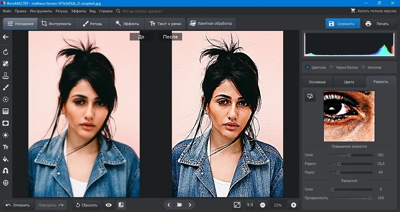Viewport: 400px width, 212px height.
Task: Click the Сбросить reset button
Action: point(86,205)
